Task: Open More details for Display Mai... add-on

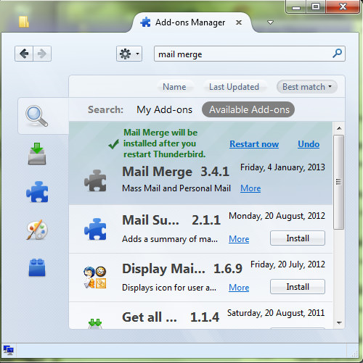Action: [239, 288]
